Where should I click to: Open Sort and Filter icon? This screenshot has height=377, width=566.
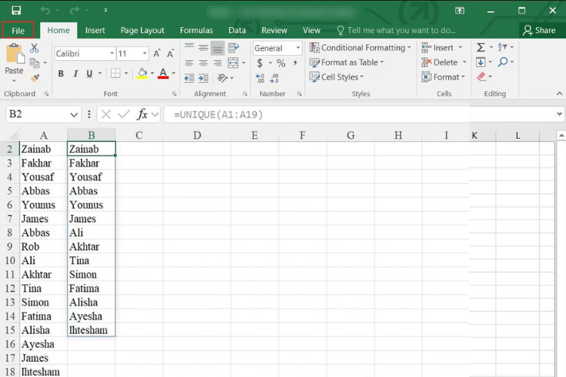click(x=503, y=47)
